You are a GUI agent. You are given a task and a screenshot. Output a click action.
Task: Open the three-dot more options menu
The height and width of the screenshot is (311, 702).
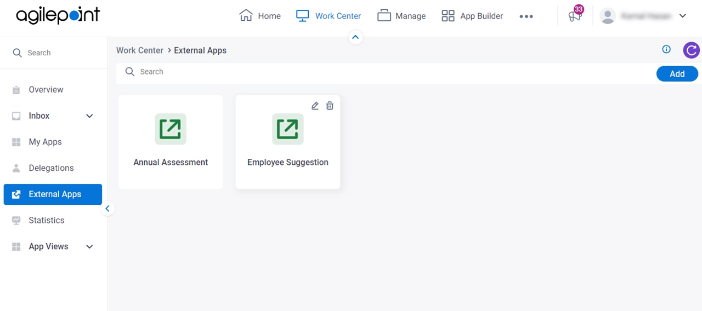tap(526, 16)
